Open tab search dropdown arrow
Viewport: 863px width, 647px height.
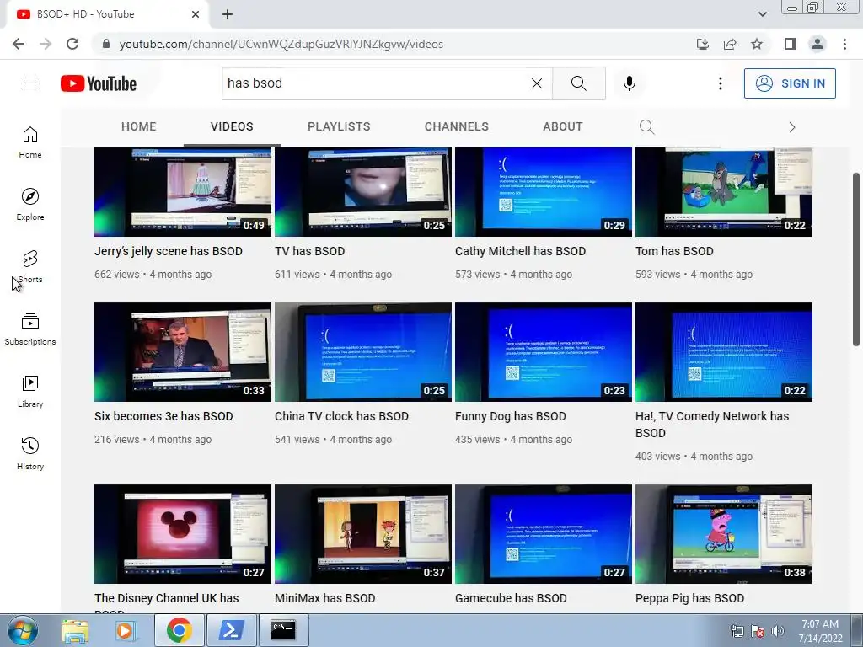pos(762,14)
